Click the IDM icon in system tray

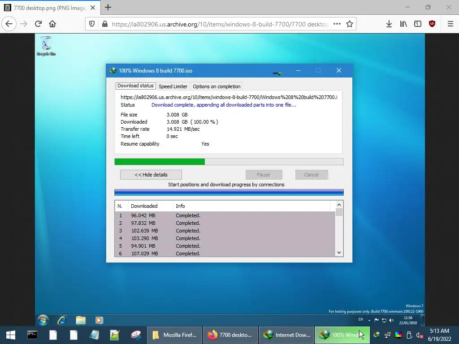click(x=377, y=335)
